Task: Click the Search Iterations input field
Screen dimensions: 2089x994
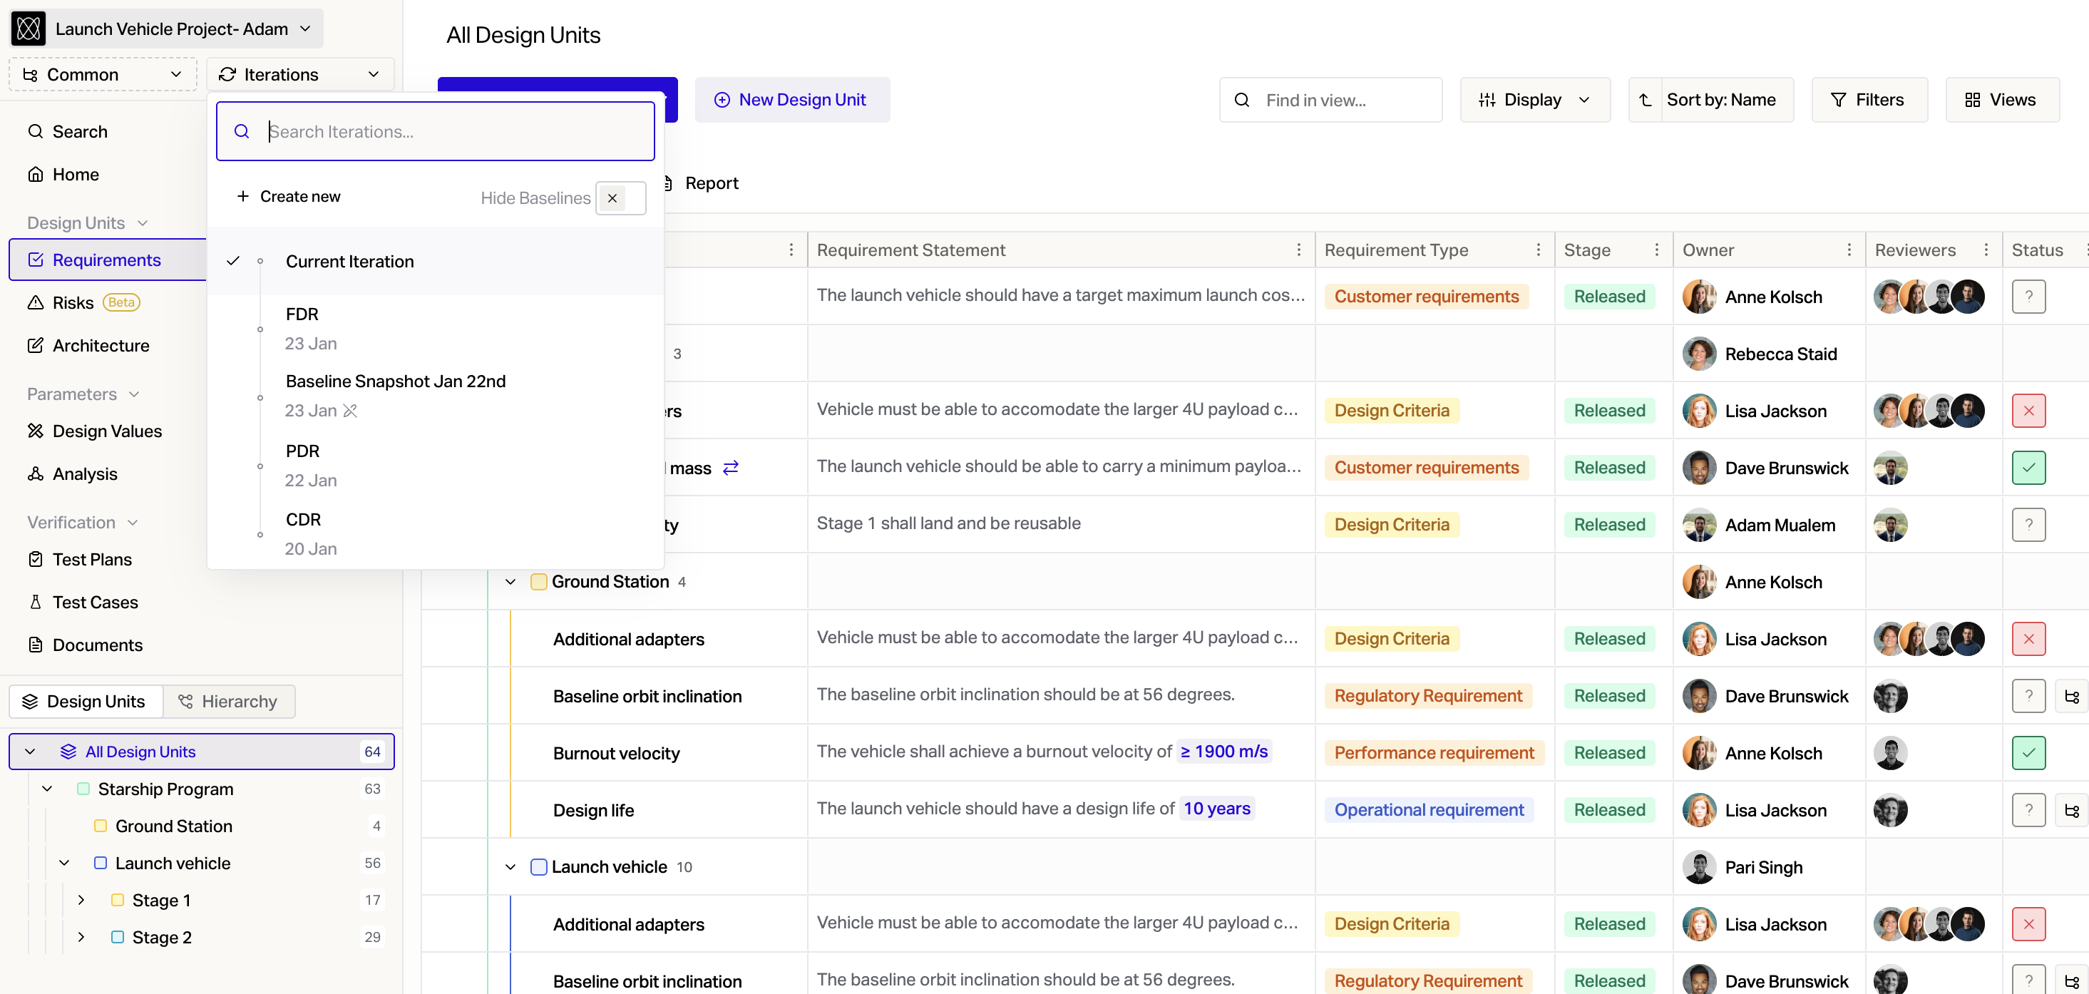Action: [x=436, y=131]
